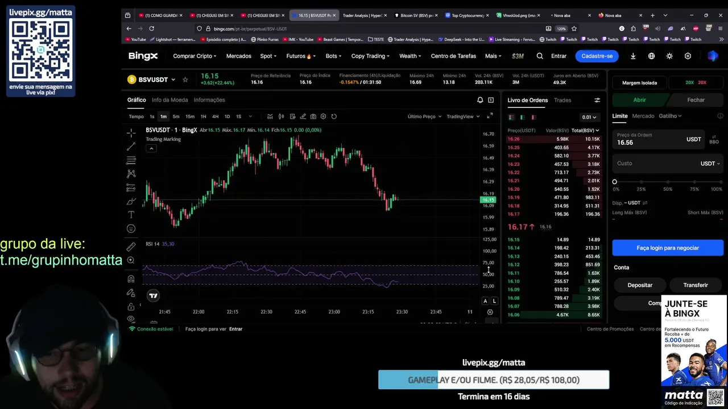Open Margem Isolada setting
728x409 pixels.
[x=639, y=82]
